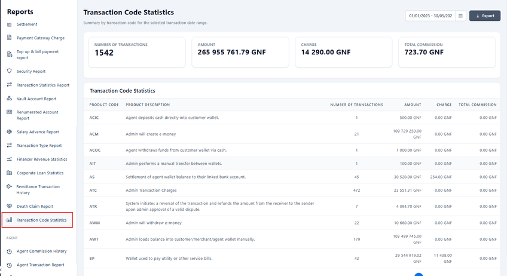Click the Top up & bill payment icon
The height and width of the screenshot is (276, 507).
(x=10, y=54)
